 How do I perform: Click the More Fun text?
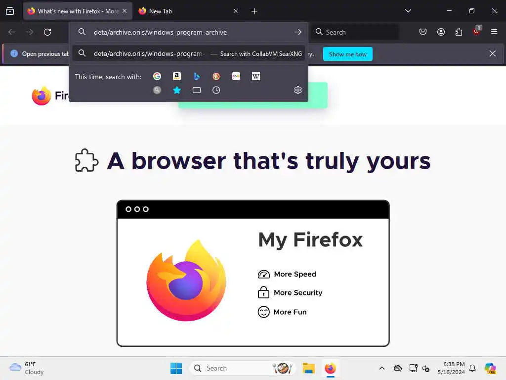pos(290,312)
